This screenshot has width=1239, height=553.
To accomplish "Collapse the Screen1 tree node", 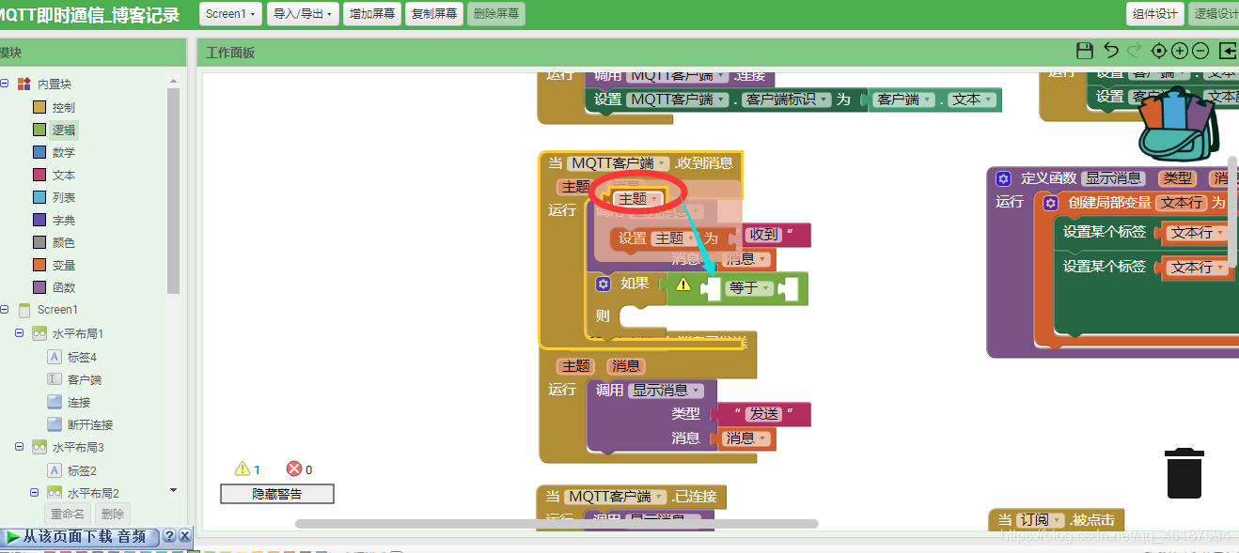I will pos(5,309).
